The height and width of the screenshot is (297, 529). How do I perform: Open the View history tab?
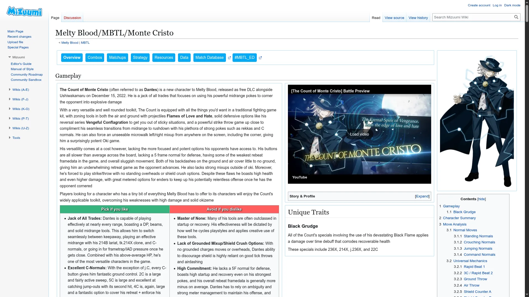pos(418,18)
